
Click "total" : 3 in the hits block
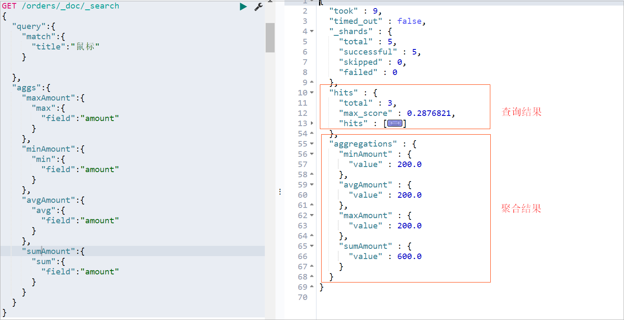coord(368,103)
